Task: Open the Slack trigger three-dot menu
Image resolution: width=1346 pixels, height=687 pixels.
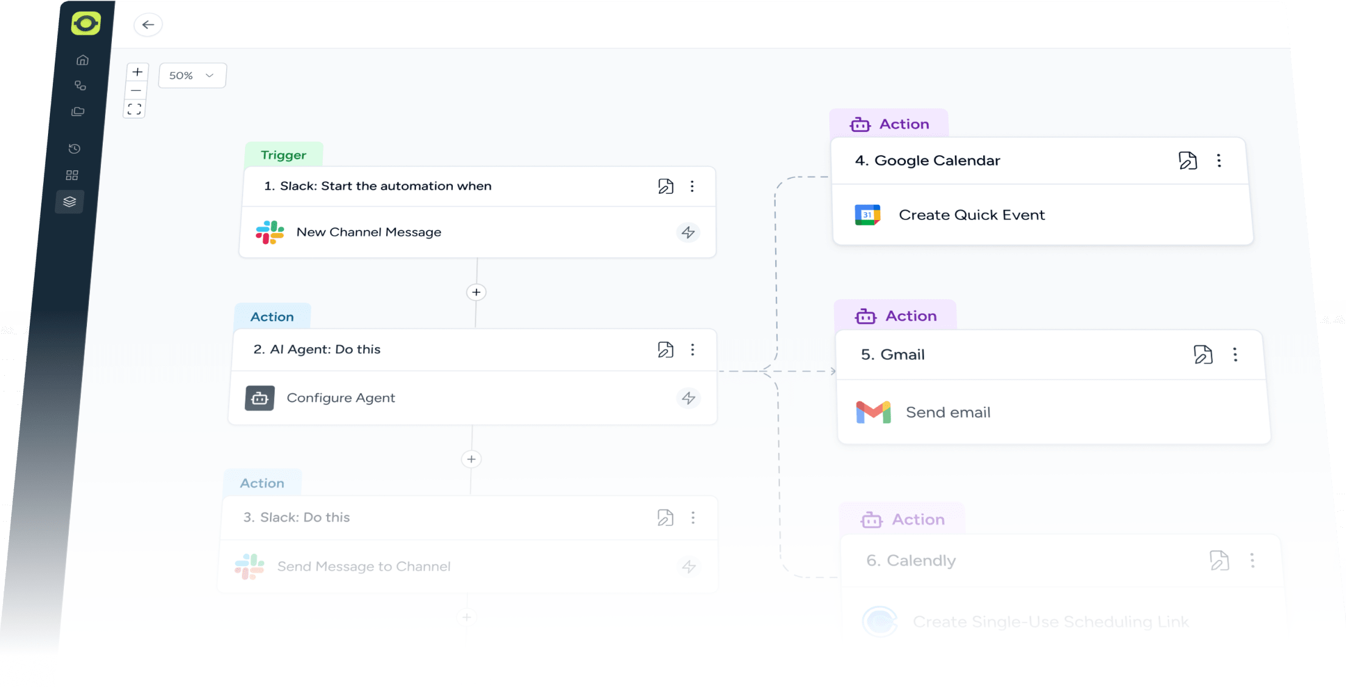Action: click(x=692, y=187)
